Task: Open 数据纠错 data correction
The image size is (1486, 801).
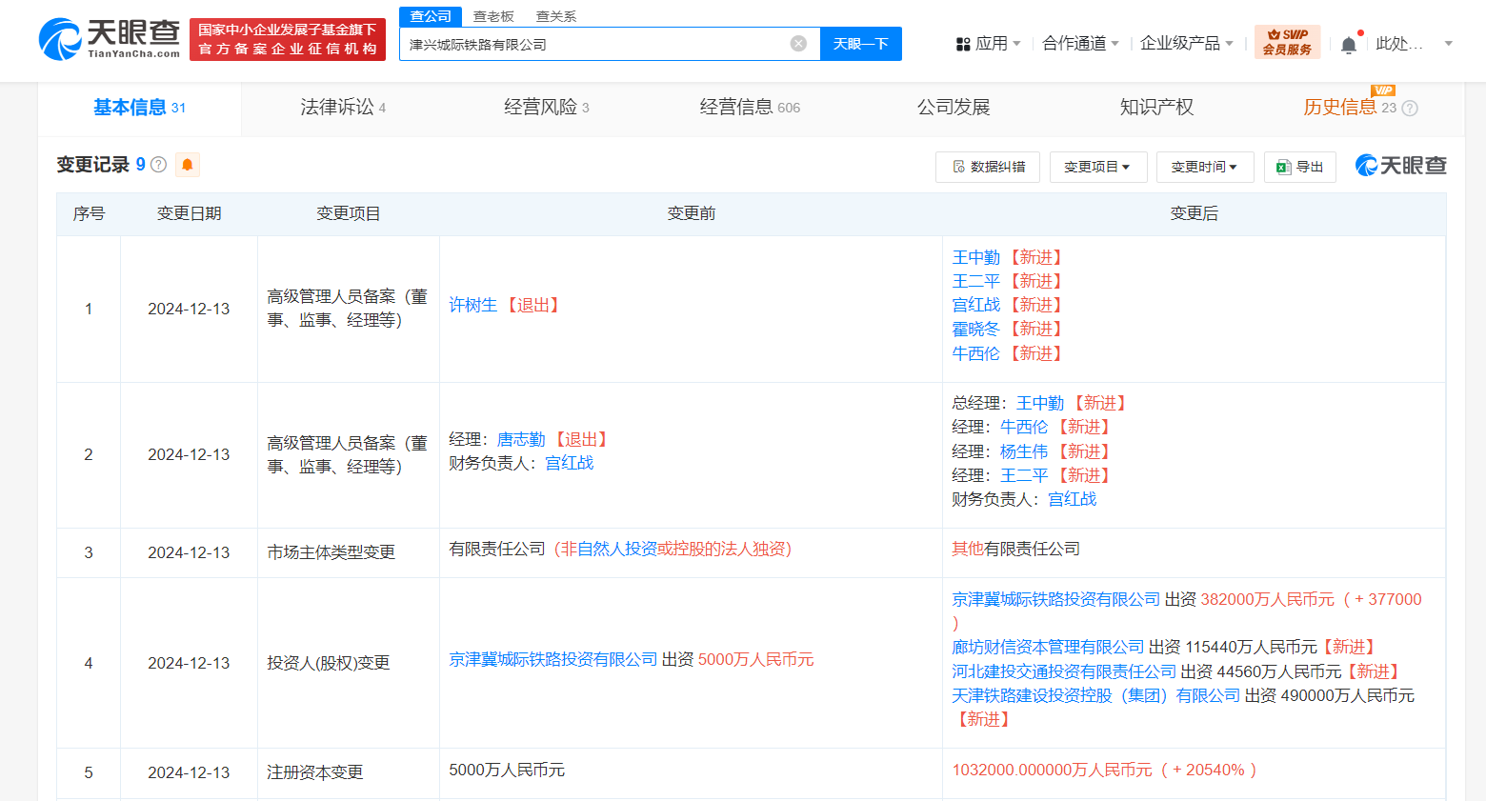Action: (988, 167)
